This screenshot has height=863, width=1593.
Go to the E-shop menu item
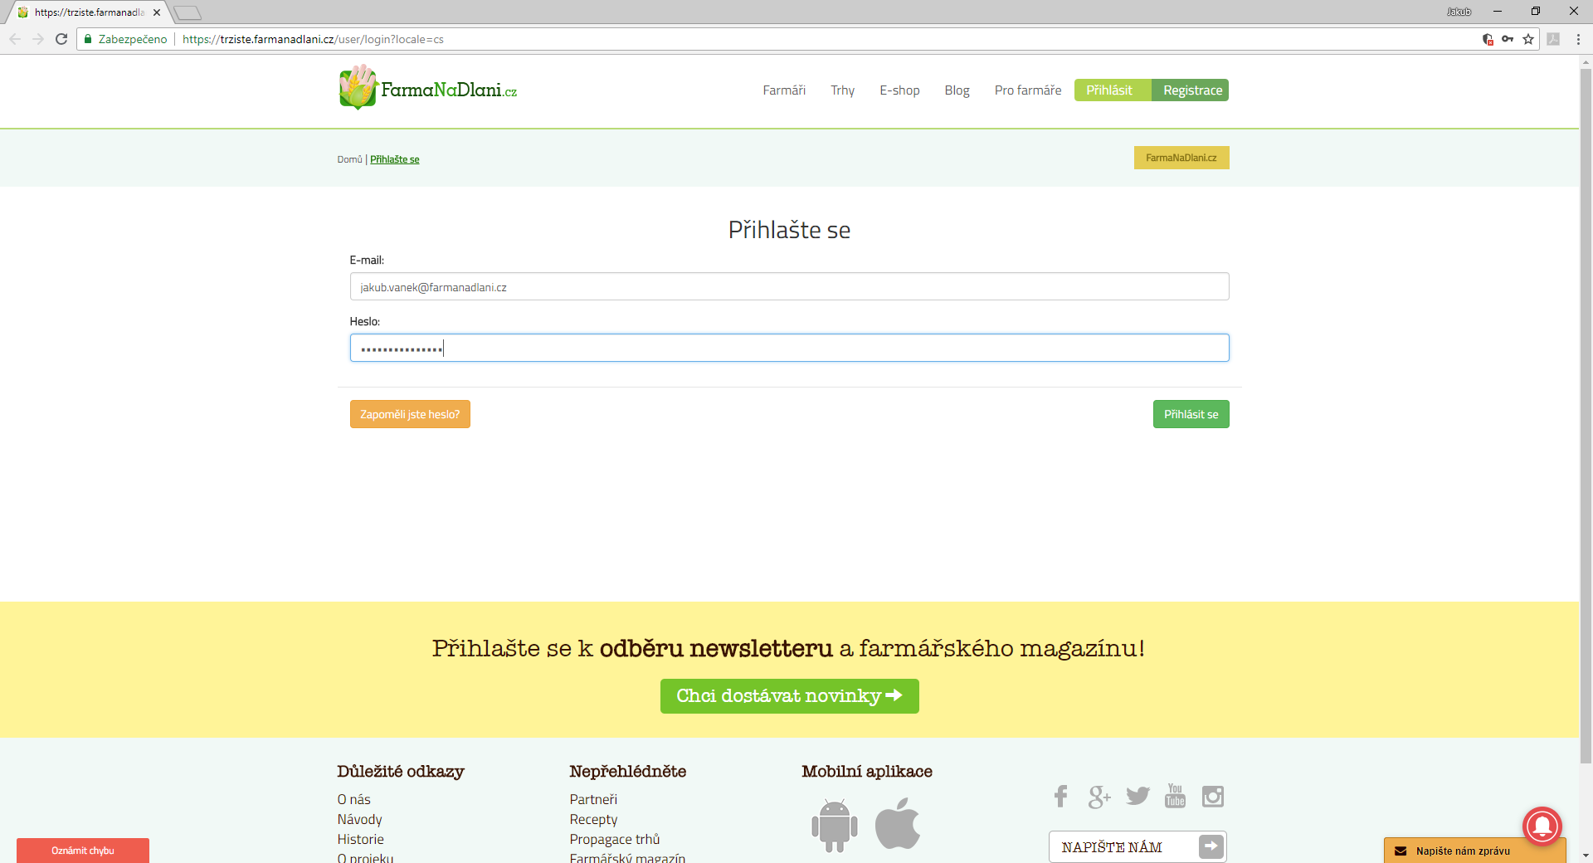pos(899,90)
